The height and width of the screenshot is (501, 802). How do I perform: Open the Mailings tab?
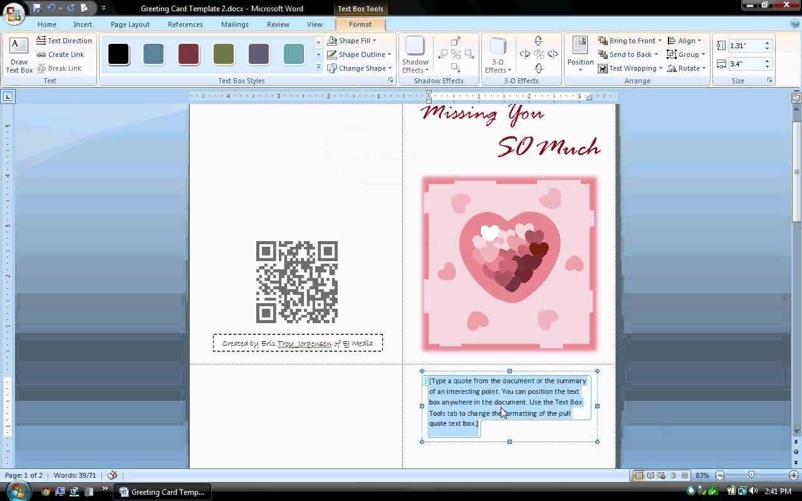[x=235, y=24]
